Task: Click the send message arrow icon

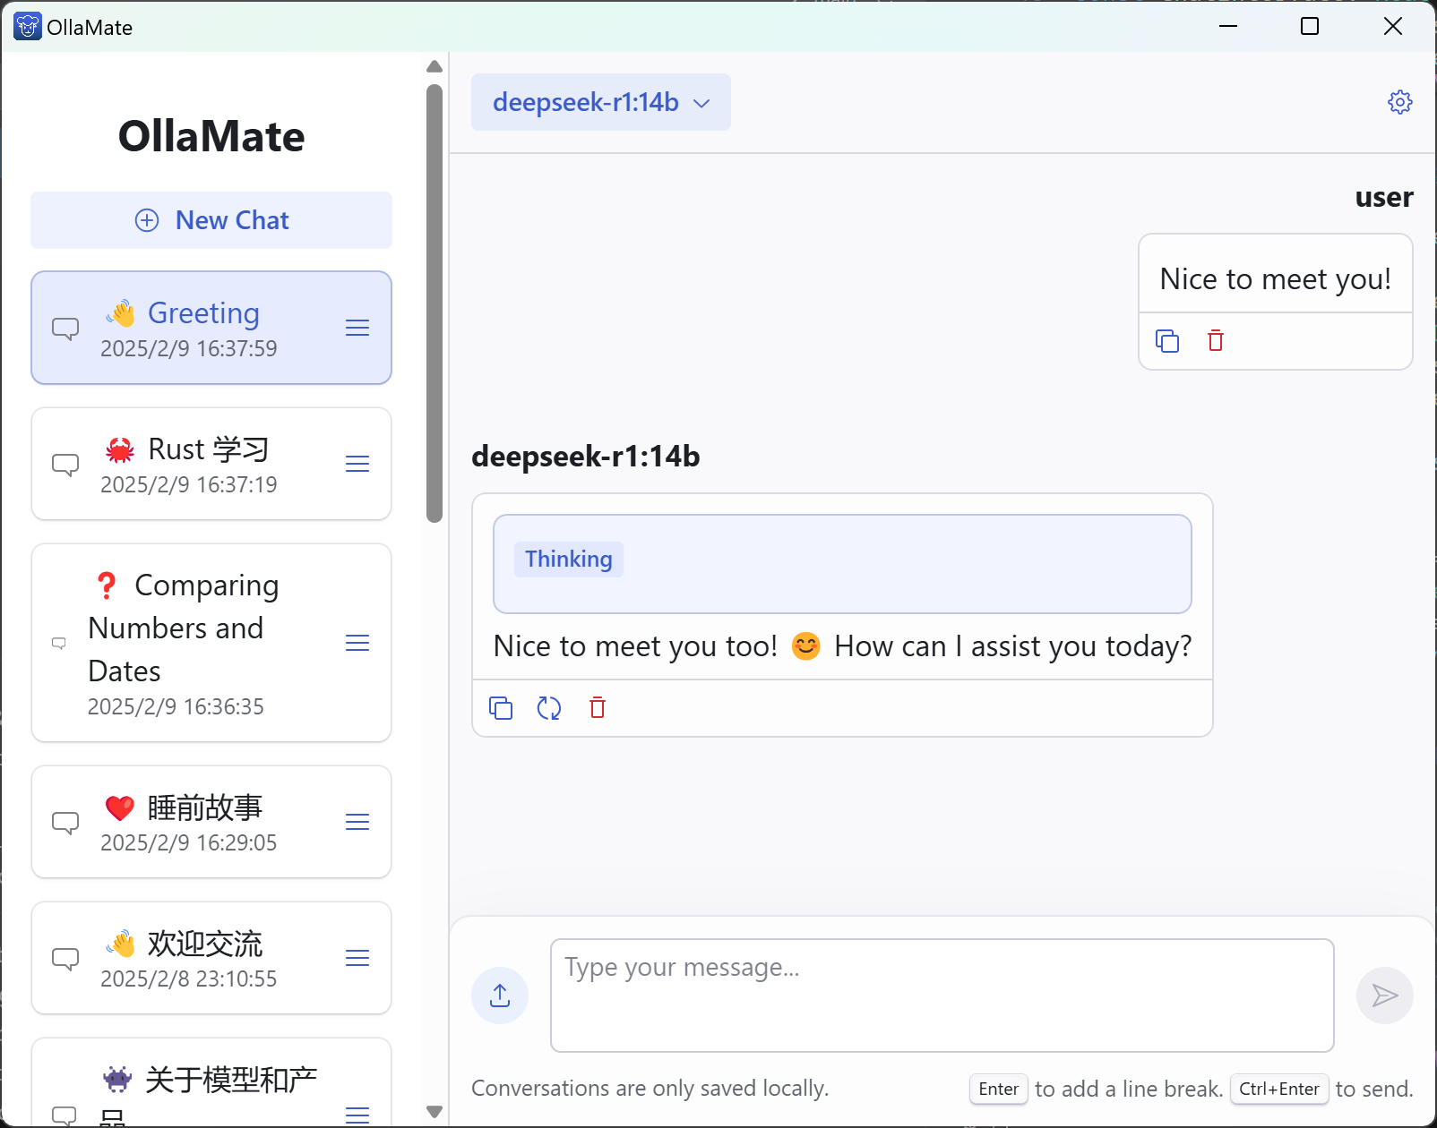Action: 1384,996
